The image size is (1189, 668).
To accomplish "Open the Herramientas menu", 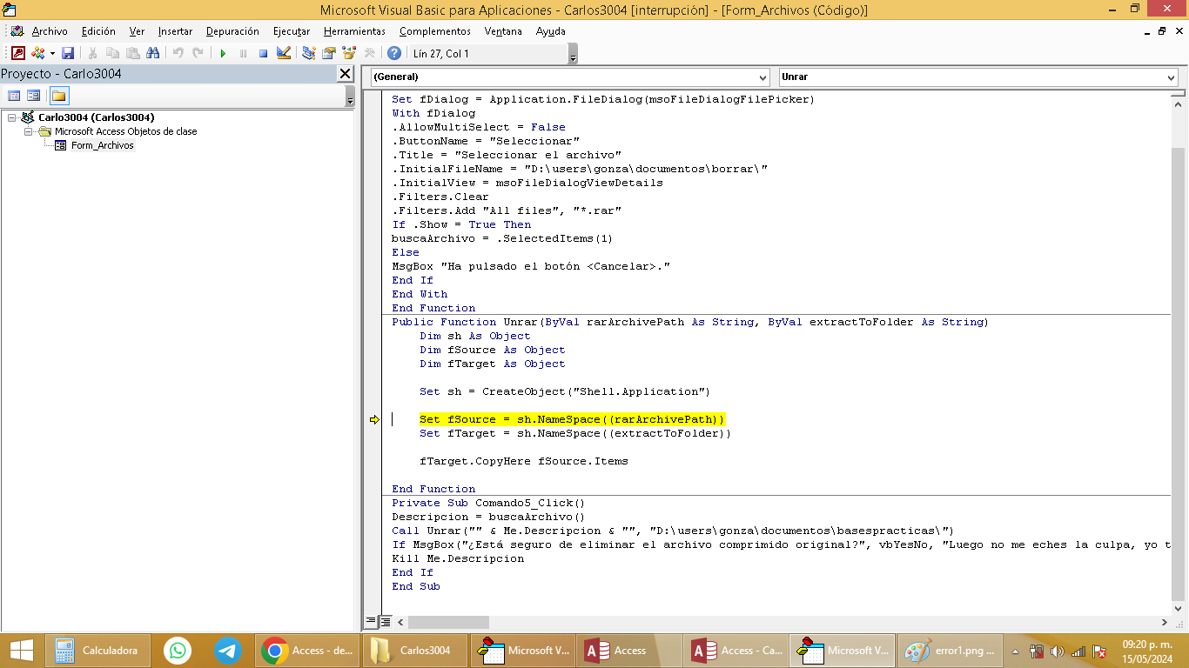I will click(x=354, y=31).
